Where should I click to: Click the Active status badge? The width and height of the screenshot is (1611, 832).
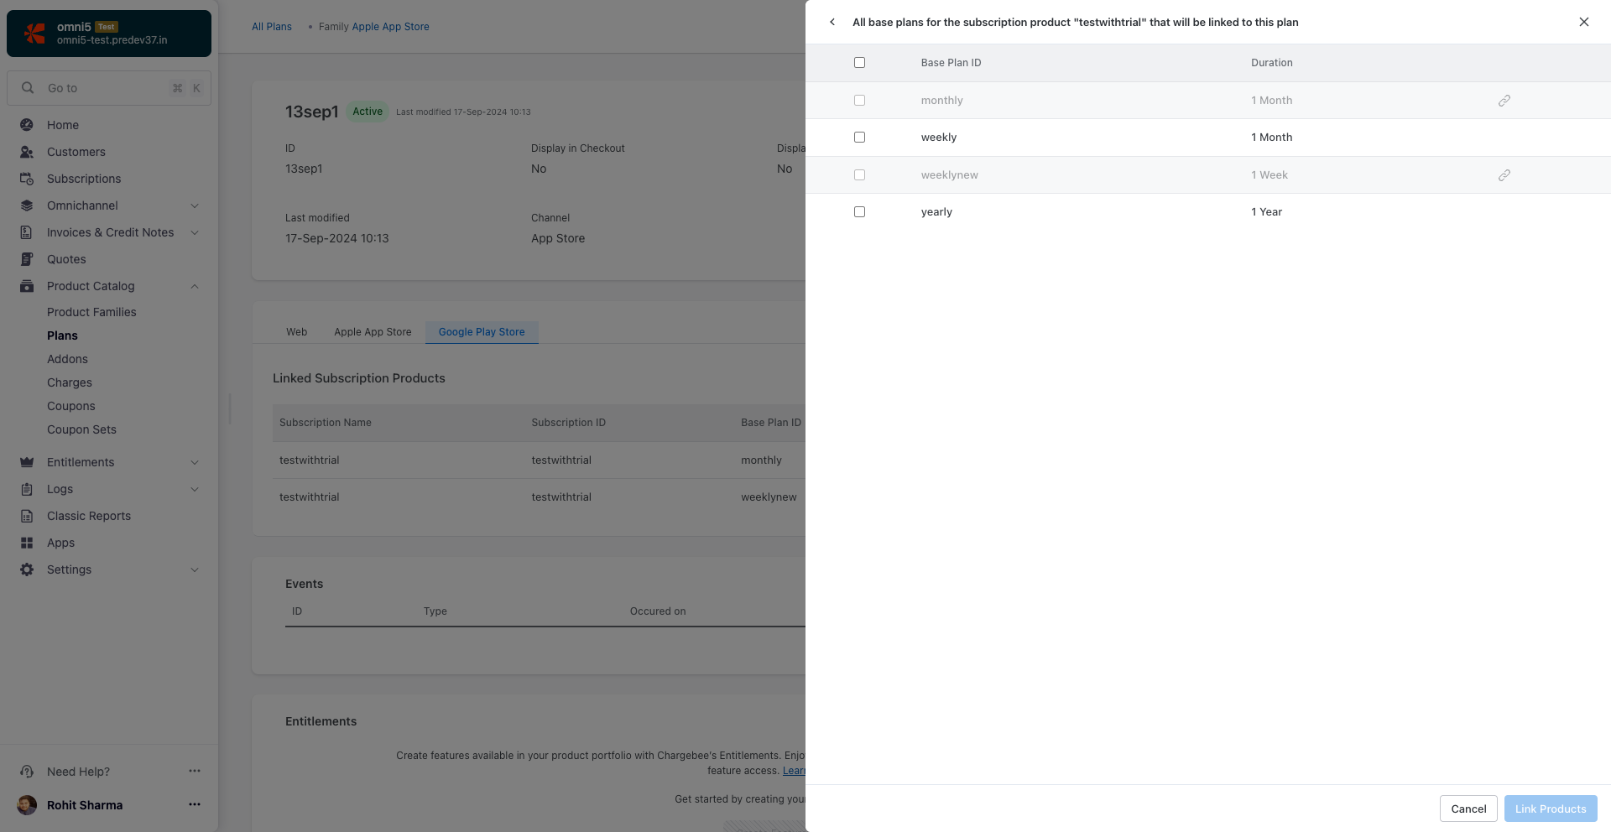click(368, 112)
